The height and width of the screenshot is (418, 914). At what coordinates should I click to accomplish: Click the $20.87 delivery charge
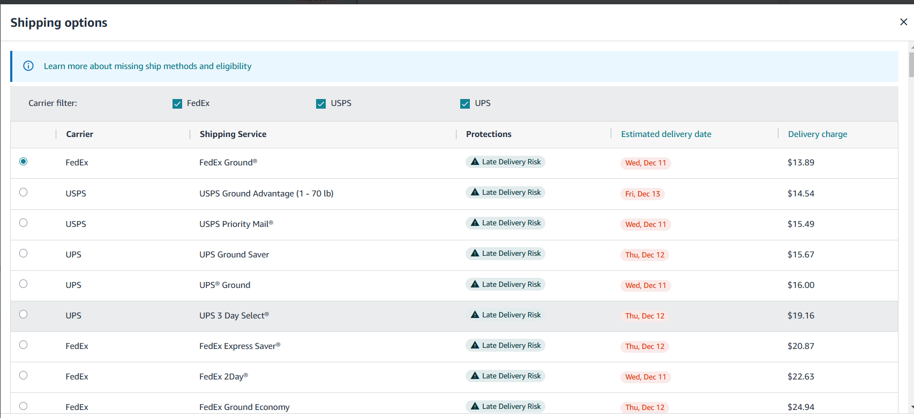[801, 346]
